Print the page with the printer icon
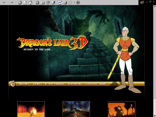 click(x=65, y=3)
